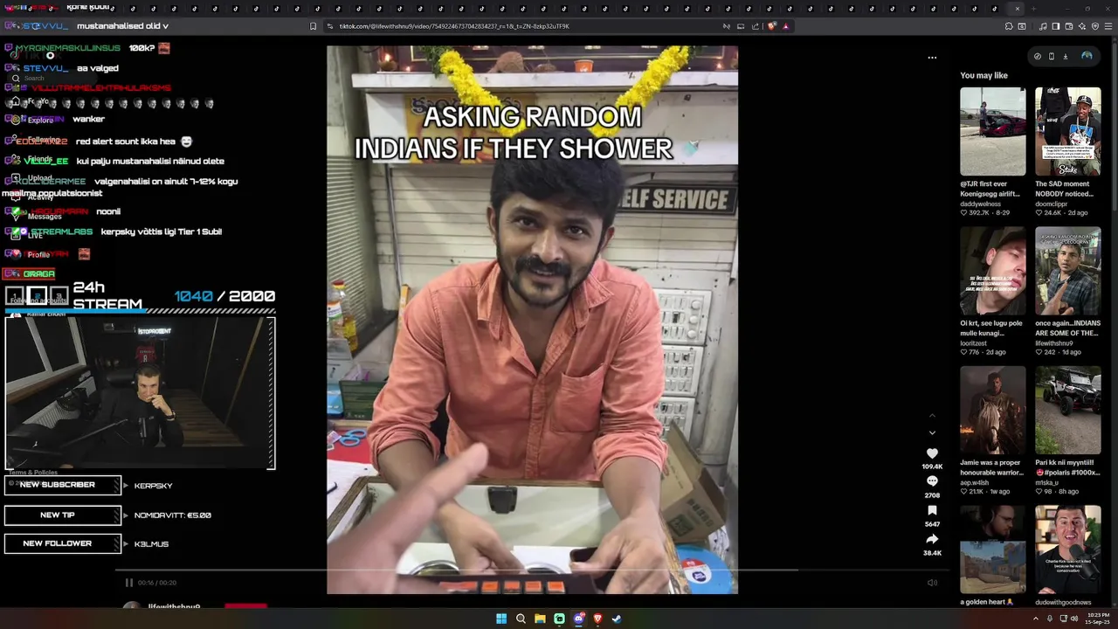Click the Brave Shields lion icon

(771, 26)
